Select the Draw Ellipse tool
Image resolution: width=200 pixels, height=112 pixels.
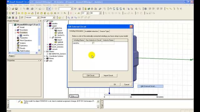(29, 13)
